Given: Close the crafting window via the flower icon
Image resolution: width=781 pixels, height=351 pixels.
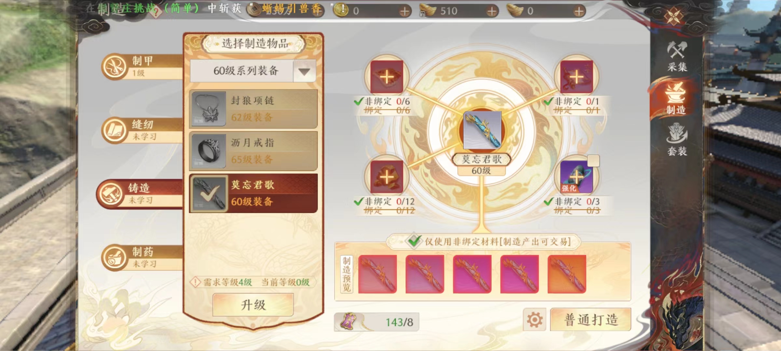Looking at the screenshot, I should point(674,16).
